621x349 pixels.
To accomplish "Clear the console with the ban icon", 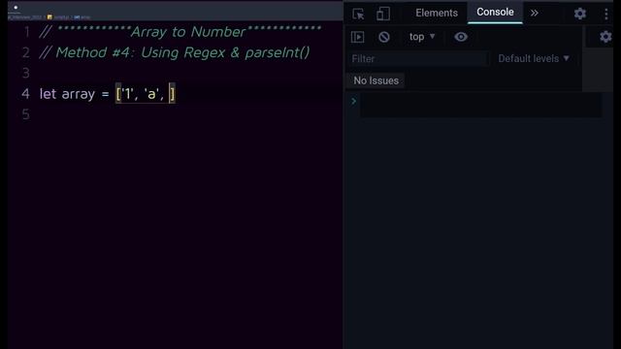I will [x=384, y=37].
